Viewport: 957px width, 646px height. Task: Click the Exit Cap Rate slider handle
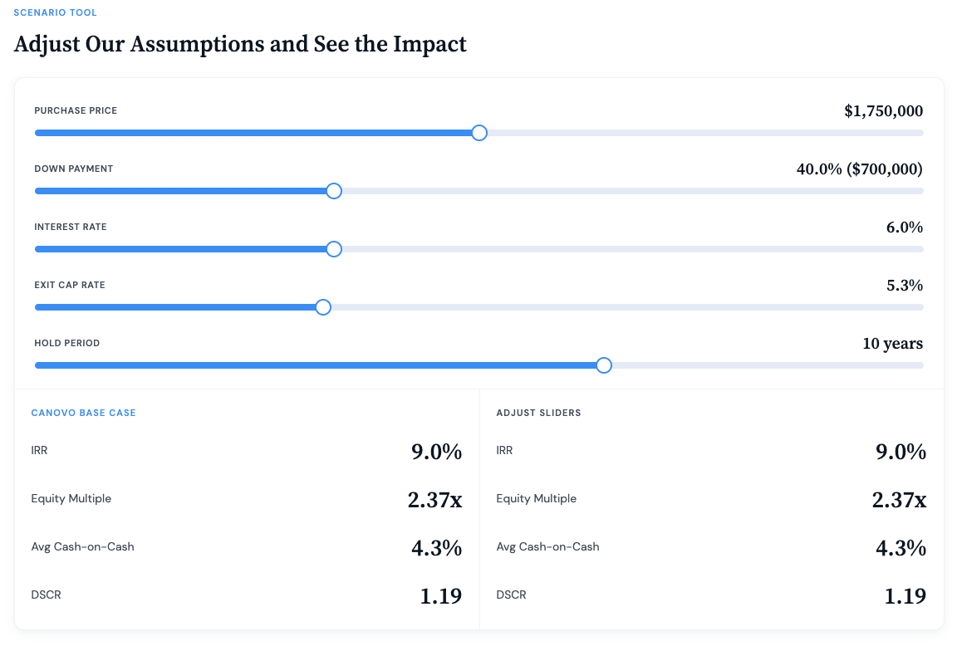323,307
